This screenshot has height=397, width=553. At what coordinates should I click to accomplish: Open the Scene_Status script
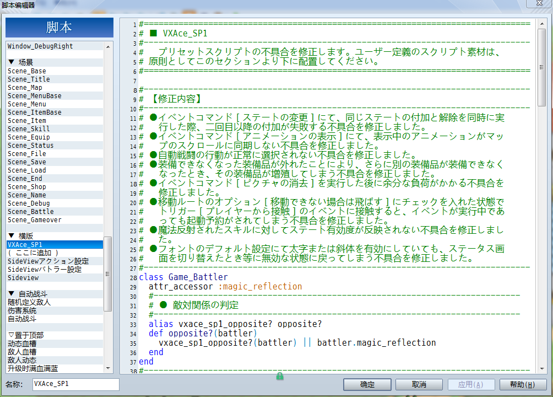(x=55, y=146)
